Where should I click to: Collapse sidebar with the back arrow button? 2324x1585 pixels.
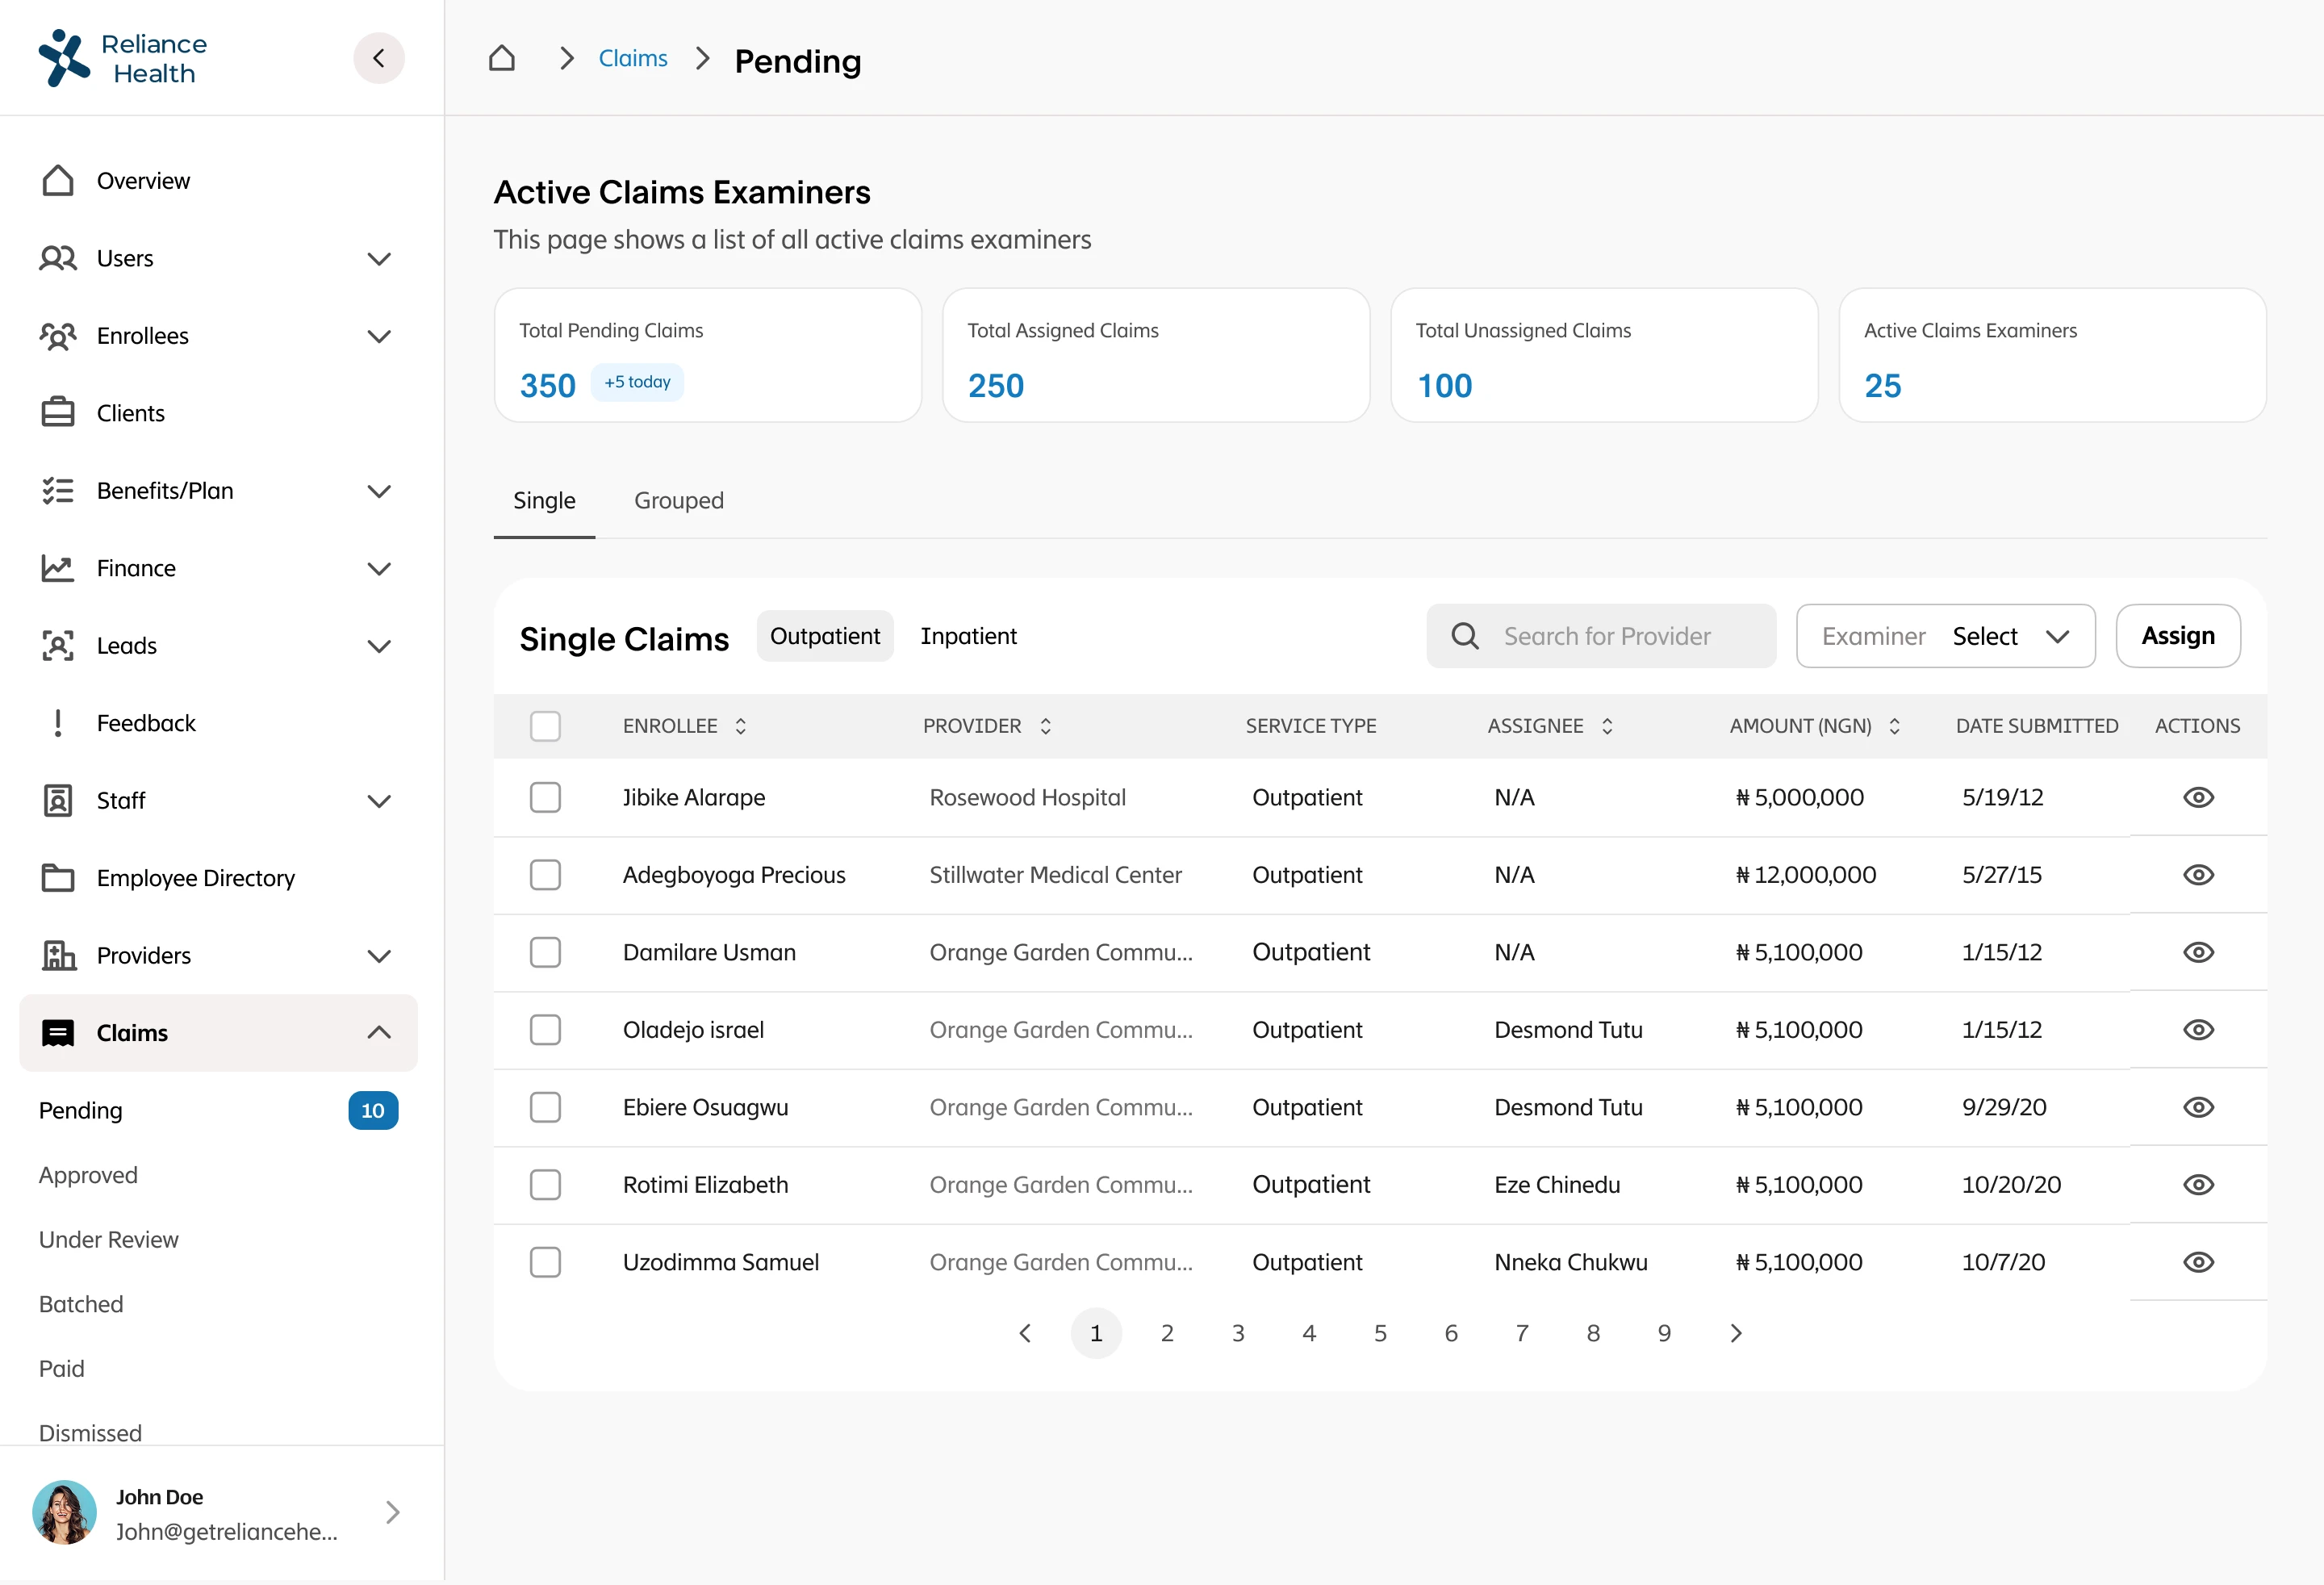379,58
